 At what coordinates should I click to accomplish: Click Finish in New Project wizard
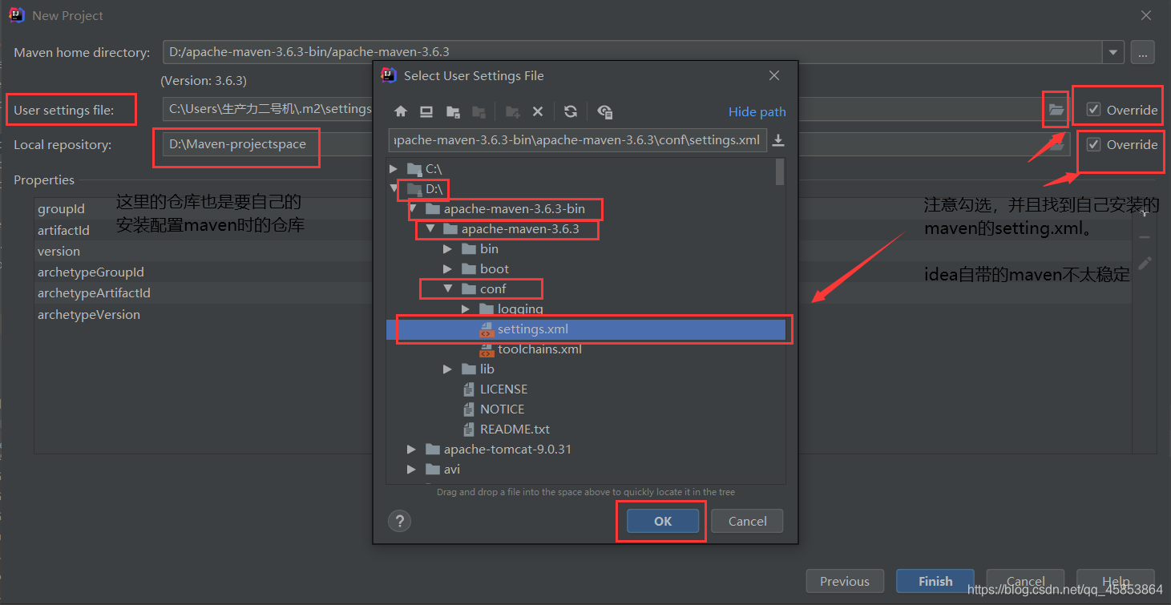(935, 581)
